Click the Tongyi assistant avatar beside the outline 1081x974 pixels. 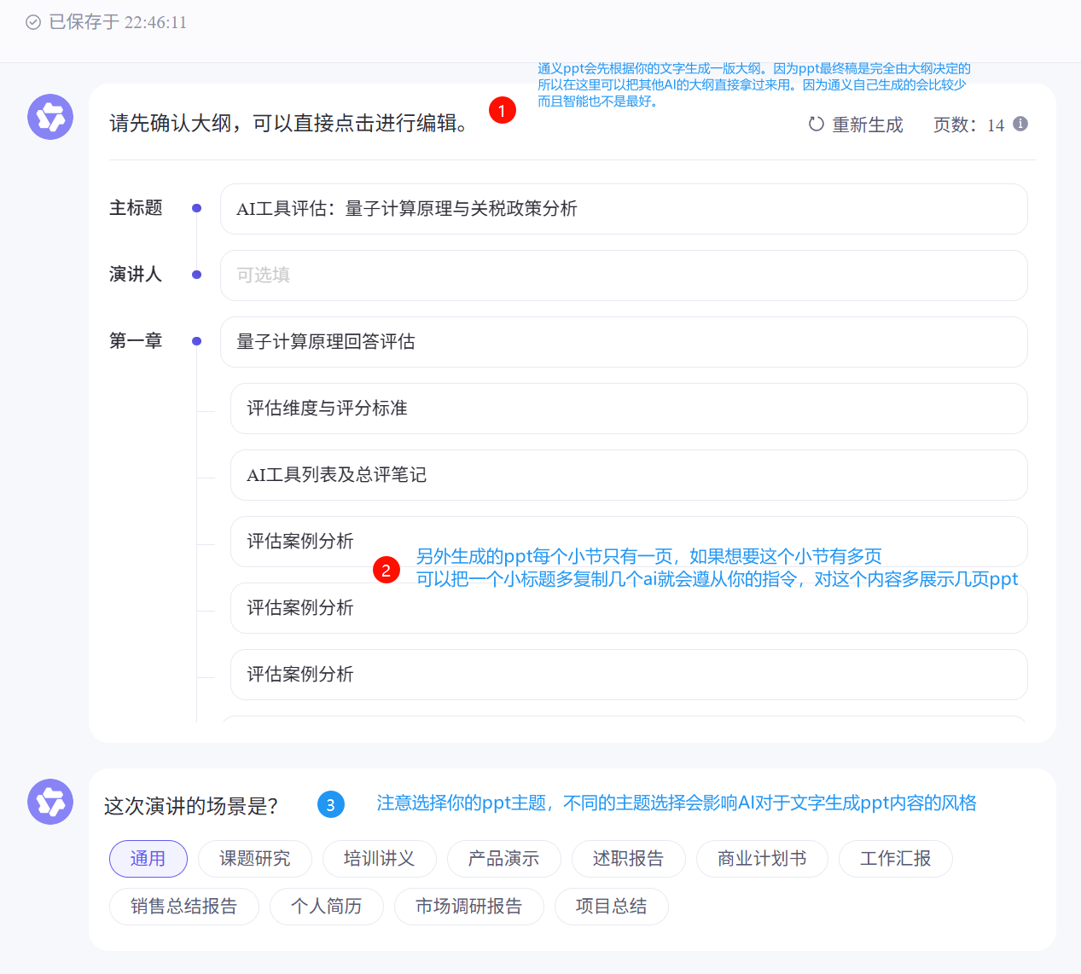coord(49,116)
